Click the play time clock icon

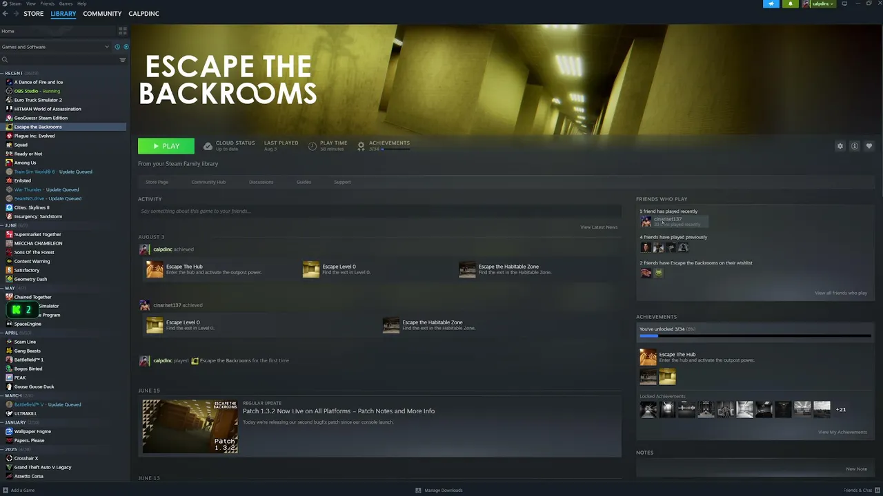tap(312, 146)
